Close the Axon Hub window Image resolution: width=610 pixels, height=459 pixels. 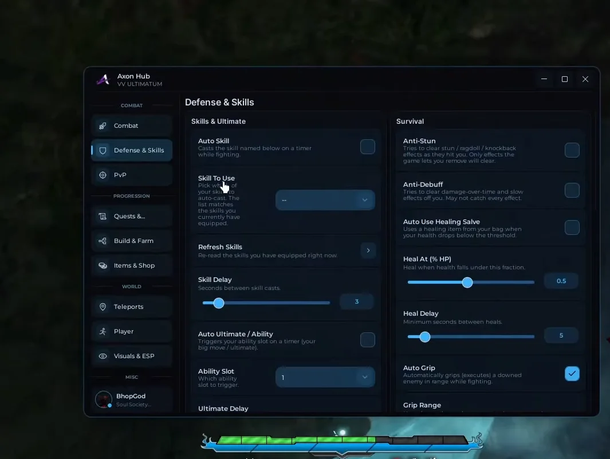[x=585, y=79]
